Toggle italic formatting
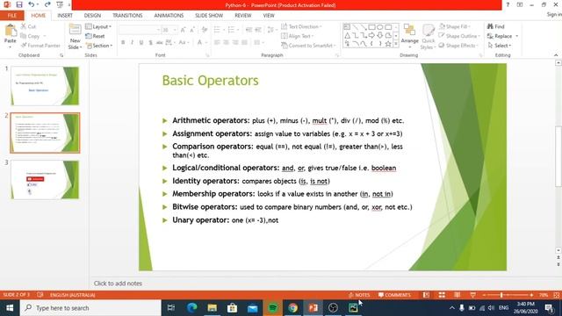 click(x=133, y=43)
